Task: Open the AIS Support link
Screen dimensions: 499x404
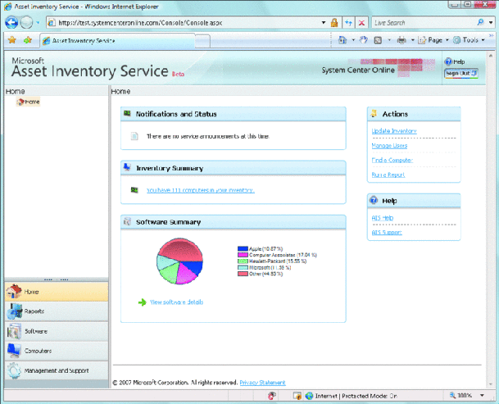Action: [387, 233]
